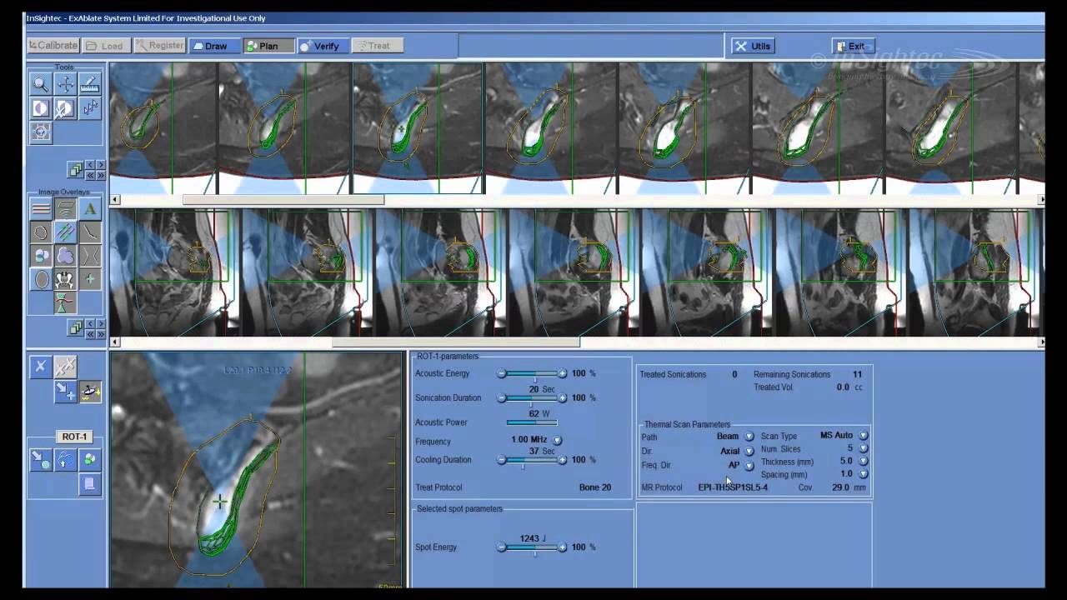Decrease Sonication Duration with minus button

point(501,398)
